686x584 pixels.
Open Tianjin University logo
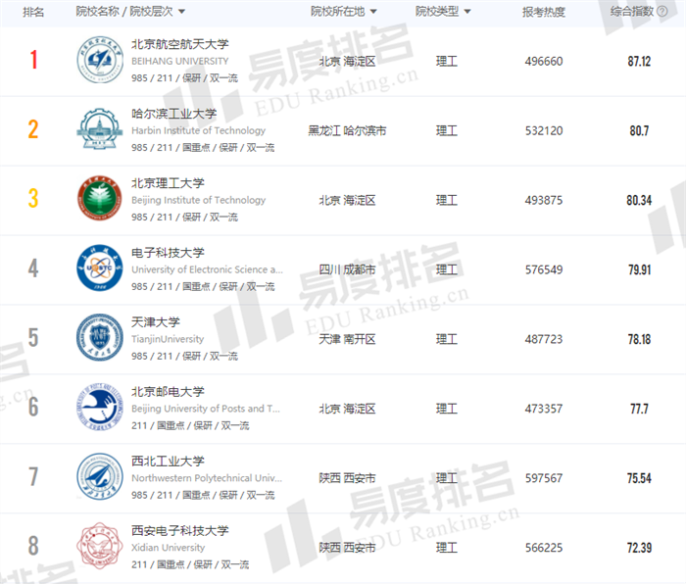(100, 338)
